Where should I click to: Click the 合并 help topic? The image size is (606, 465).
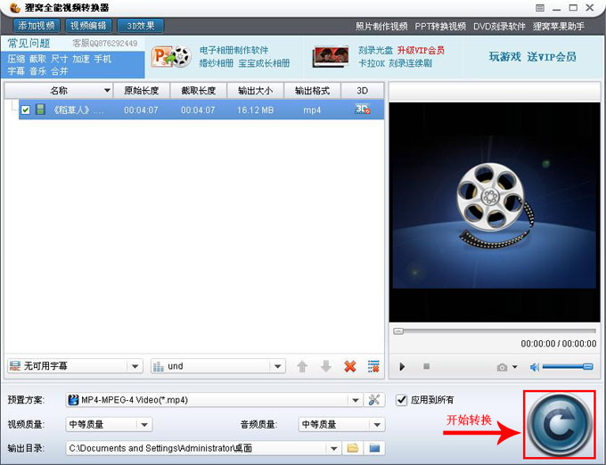coord(59,71)
